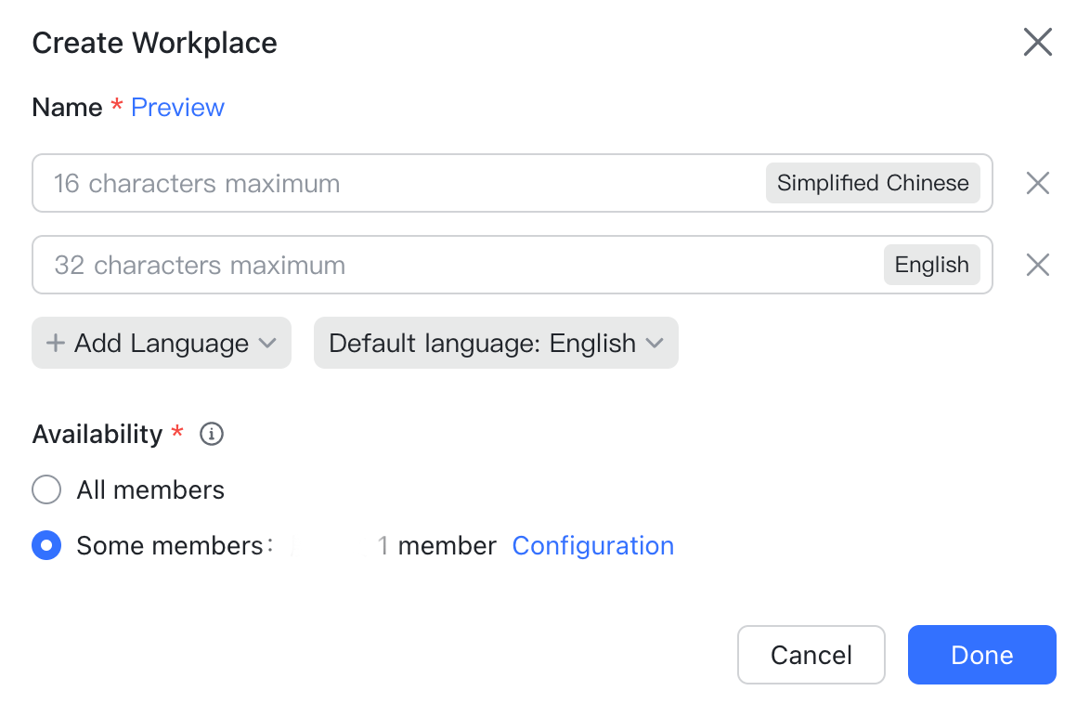Select the Some members radio button
This screenshot has width=1090, height=704.
[x=46, y=545]
